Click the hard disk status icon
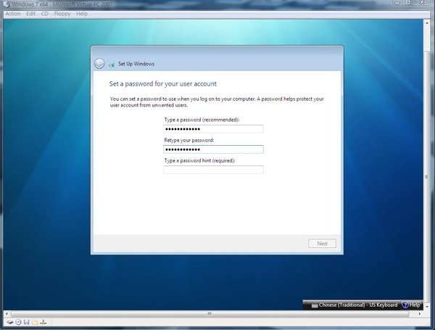 10,322
